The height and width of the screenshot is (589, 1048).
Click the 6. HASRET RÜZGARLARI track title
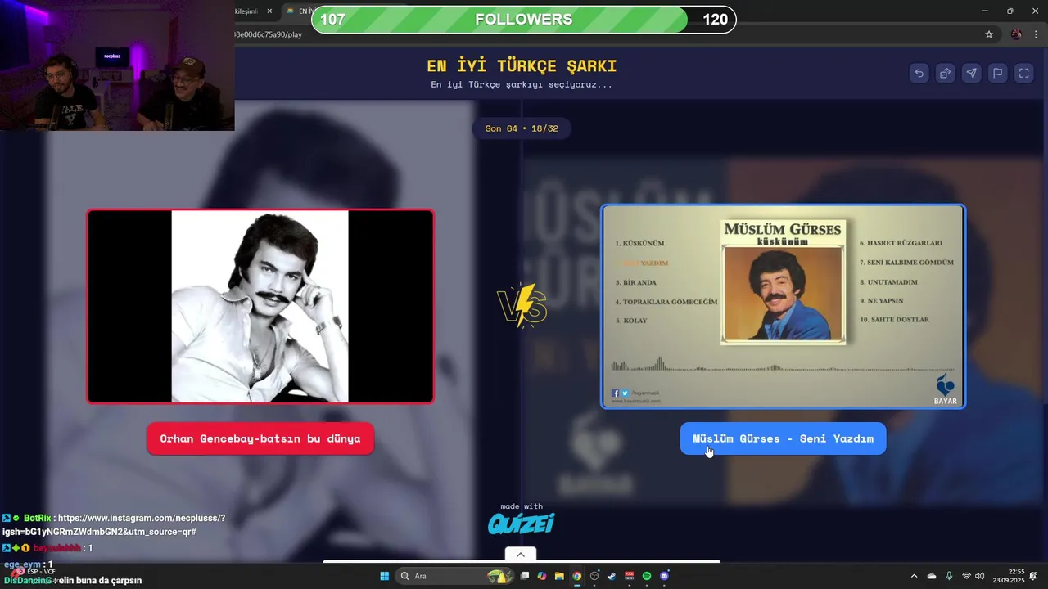901,243
